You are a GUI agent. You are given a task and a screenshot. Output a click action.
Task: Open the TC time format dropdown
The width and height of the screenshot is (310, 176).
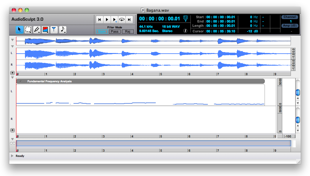186,18
